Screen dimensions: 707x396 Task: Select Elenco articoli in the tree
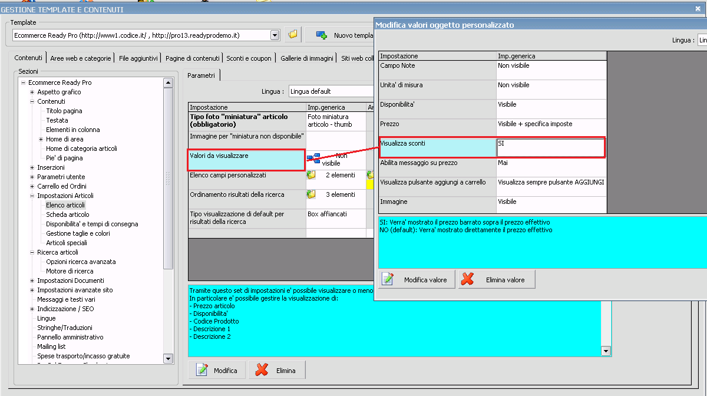(65, 205)
